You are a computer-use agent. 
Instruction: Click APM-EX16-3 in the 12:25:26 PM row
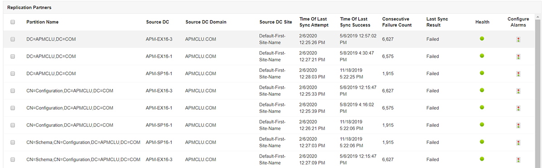tap(160, 39)
